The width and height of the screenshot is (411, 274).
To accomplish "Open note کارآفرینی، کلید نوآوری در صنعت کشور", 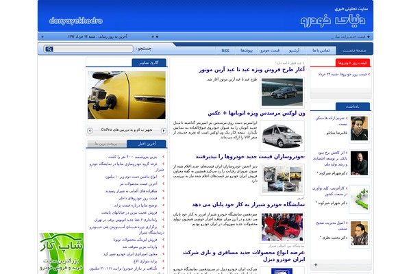I will pos(329,191).
